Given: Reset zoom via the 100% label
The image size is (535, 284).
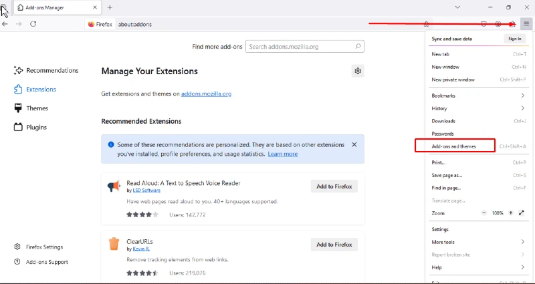Looking at the screenshot, I should (498, 213).
